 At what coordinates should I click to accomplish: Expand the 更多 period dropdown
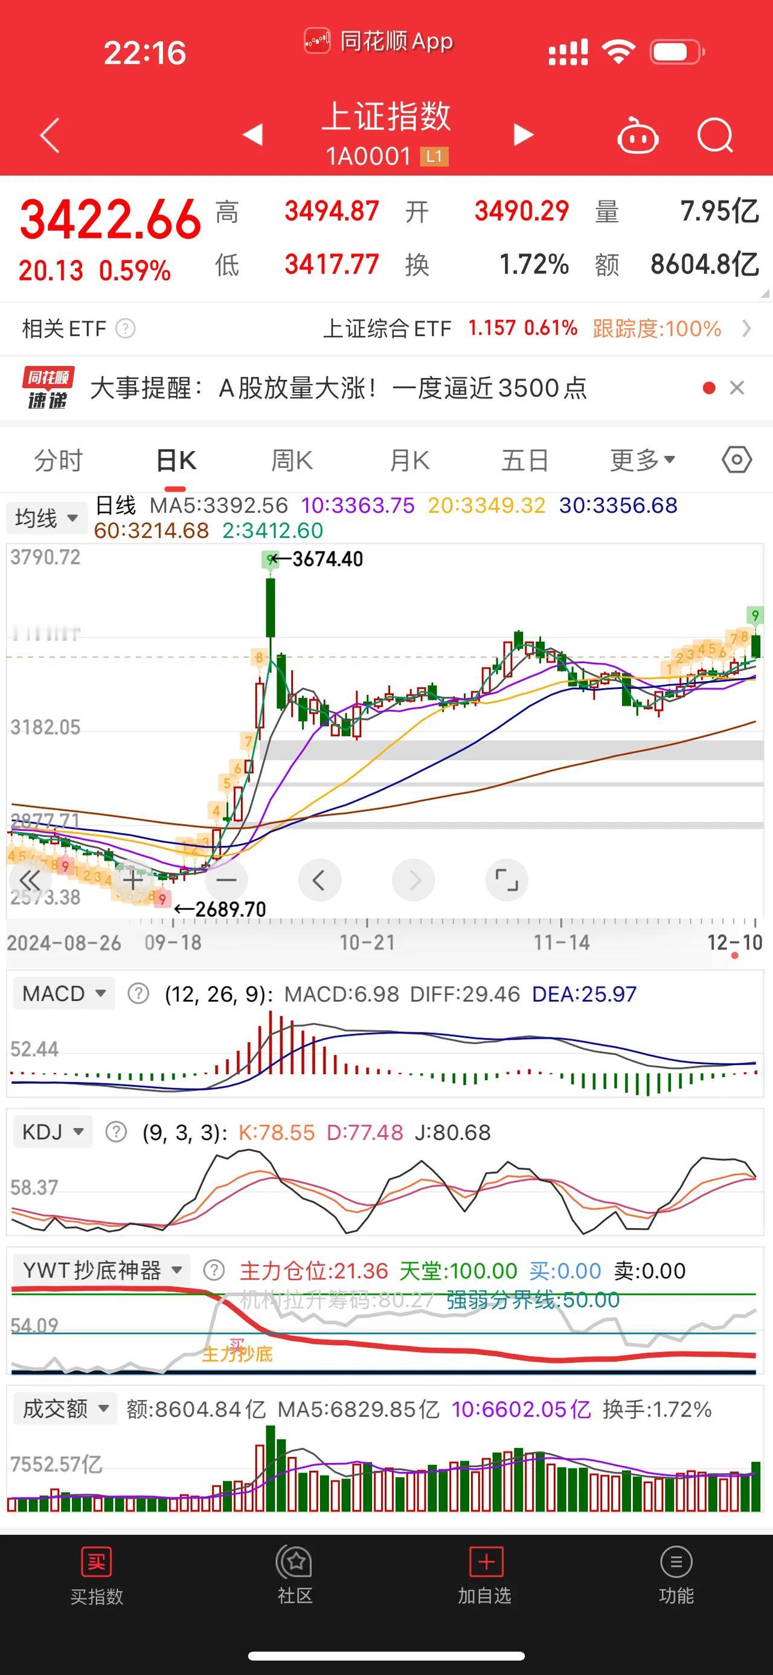point(643,460)
